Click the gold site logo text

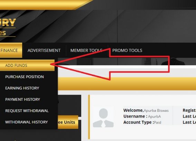click(x=8, y=28)
